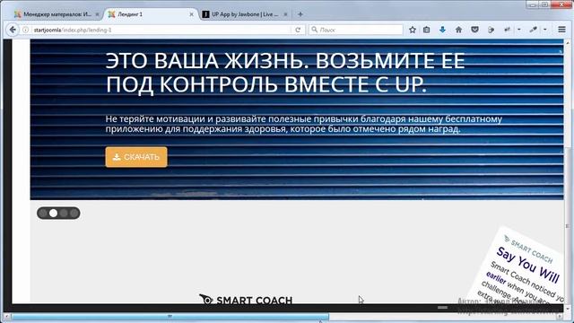Click the horizontal scrollbar left arrow
Viewport: 574px width, 323px height.
tap(6, 317)
